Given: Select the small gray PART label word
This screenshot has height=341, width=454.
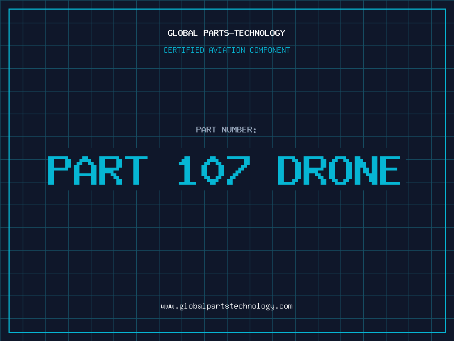Looking at the screenshot, I should click(x=206, y=130).
